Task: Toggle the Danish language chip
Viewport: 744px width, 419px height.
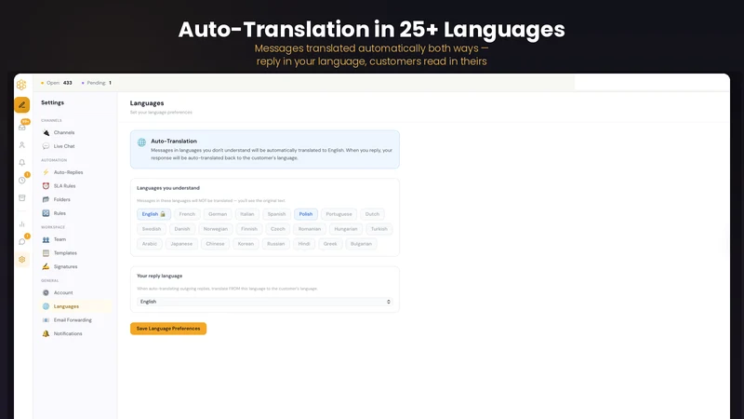Action: click(x=182, y=229)
